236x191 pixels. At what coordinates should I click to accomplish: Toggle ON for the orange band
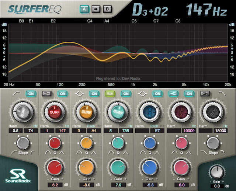click(94, 94)
